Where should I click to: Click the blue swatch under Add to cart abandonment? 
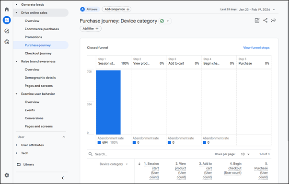(169, 142)
